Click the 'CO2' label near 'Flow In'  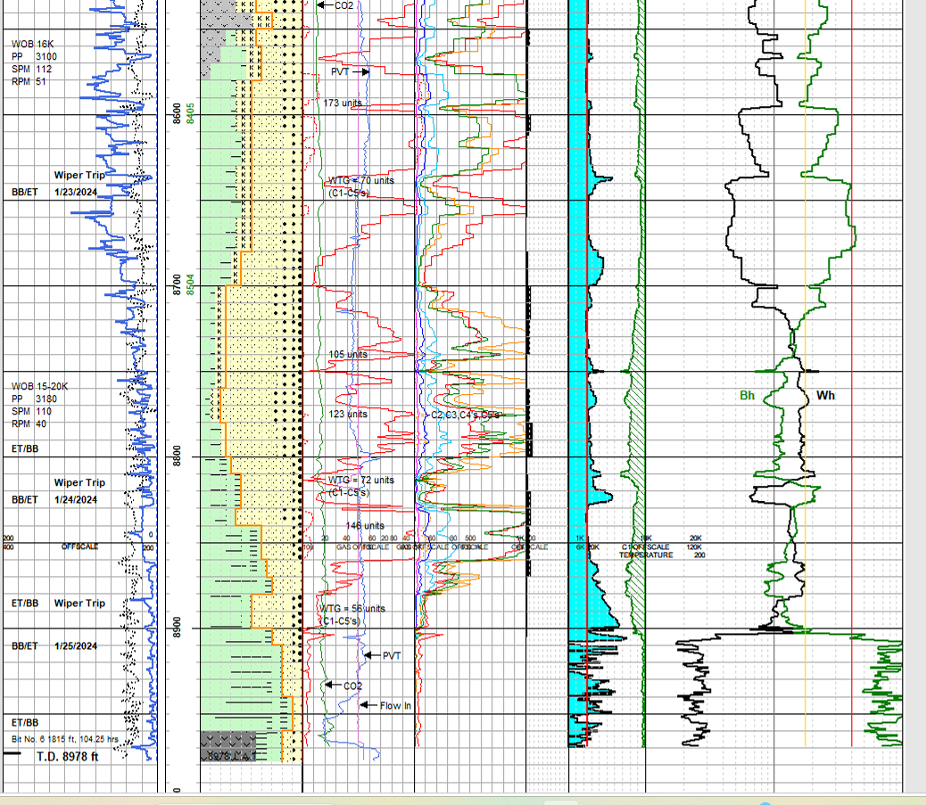[352, 686]
